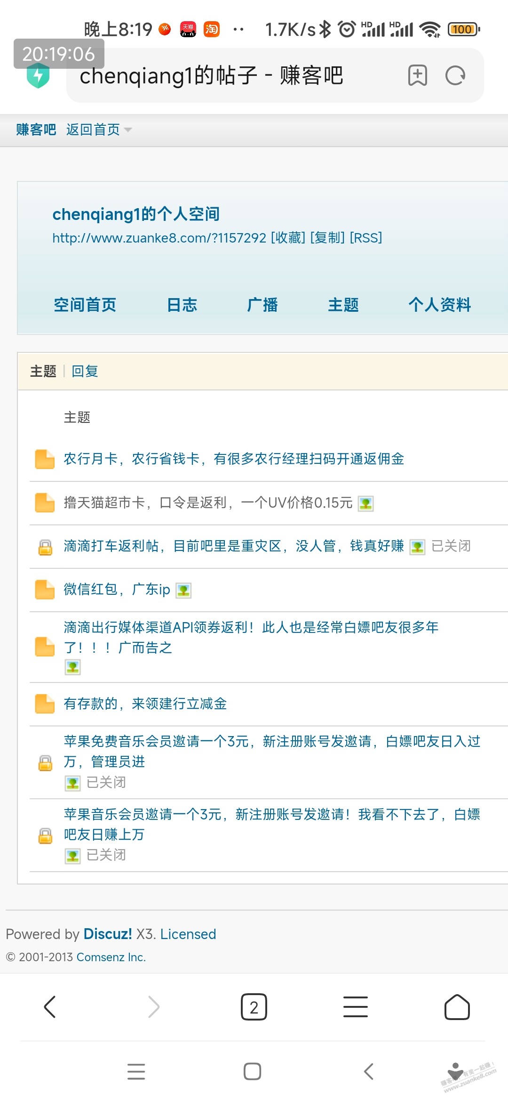
Task: Tap the Taobao notification icon
Action: pyautogui.click(x=212, y=29)
